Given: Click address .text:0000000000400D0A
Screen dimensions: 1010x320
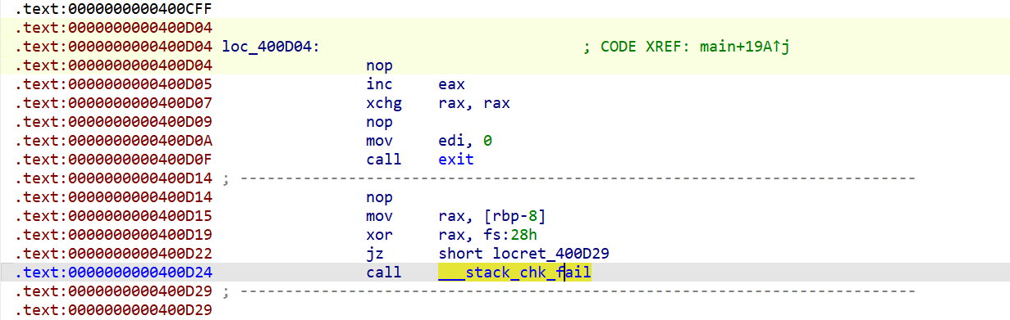Looking at the screenshot, I should tap(113, 141).
